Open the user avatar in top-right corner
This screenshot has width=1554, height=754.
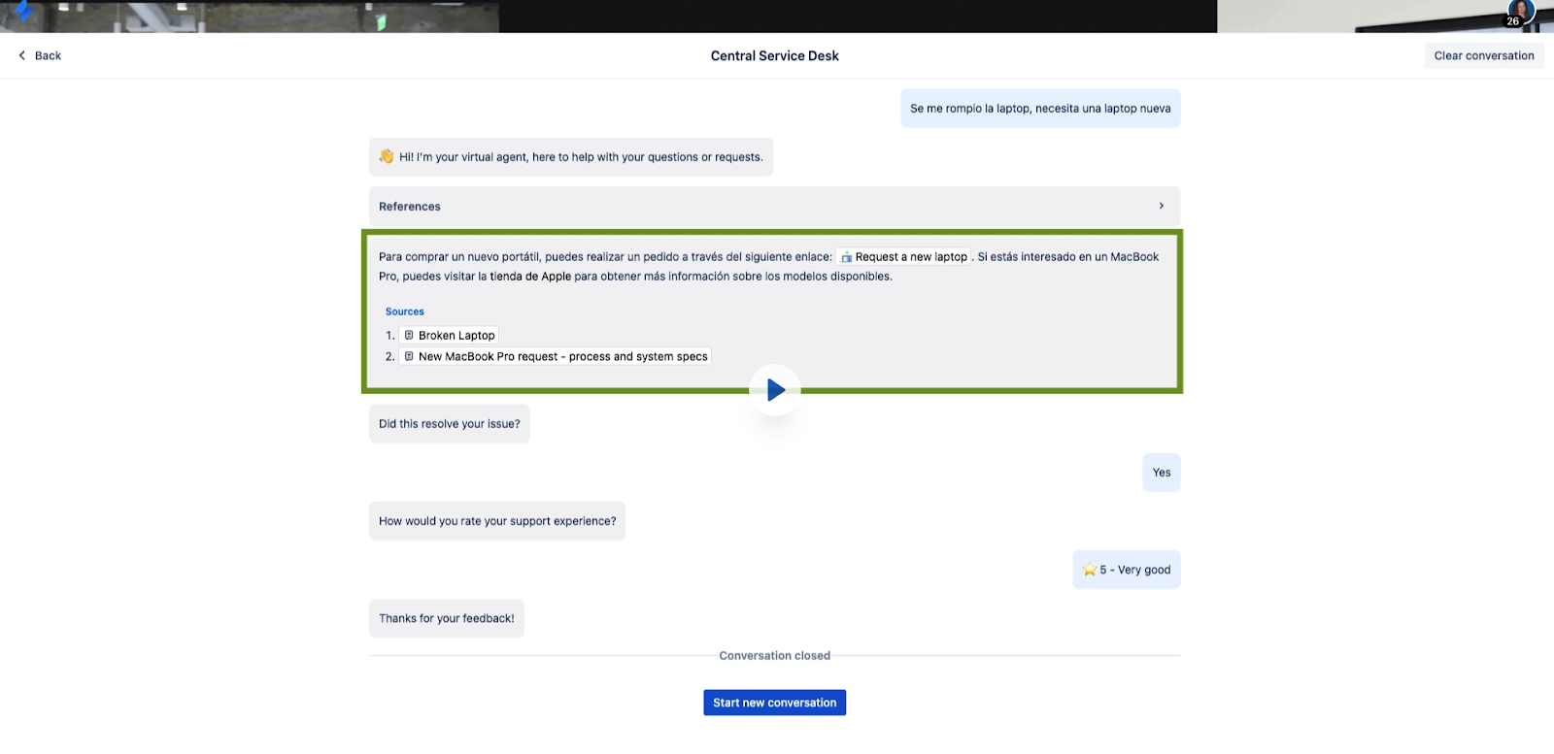(x=1520, y=12)
